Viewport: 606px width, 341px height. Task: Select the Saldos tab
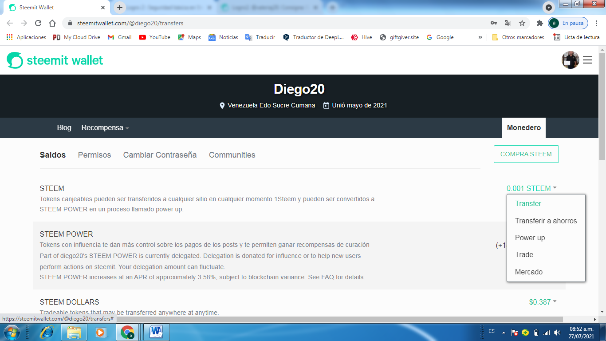pos(53,155)
